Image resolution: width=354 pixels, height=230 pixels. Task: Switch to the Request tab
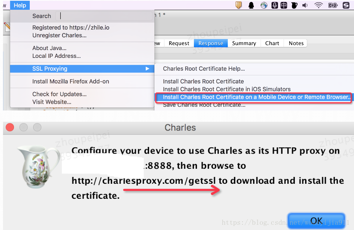coord(179,43)
